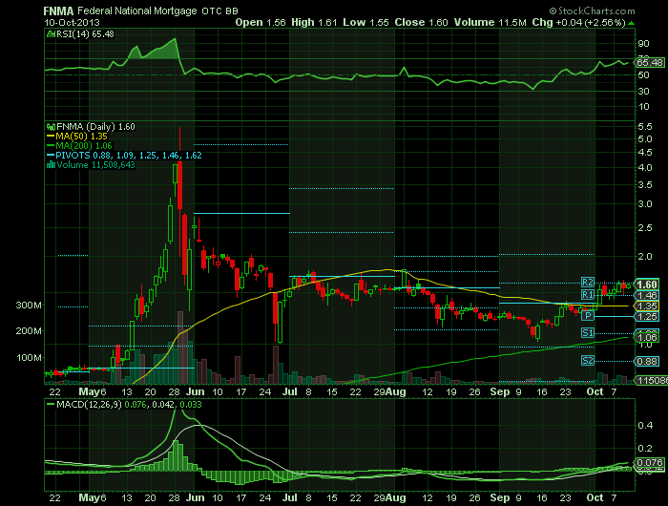Click the 200M volume axis label
The width and height of the screenshot is (668, 506).
coord(29,331)
